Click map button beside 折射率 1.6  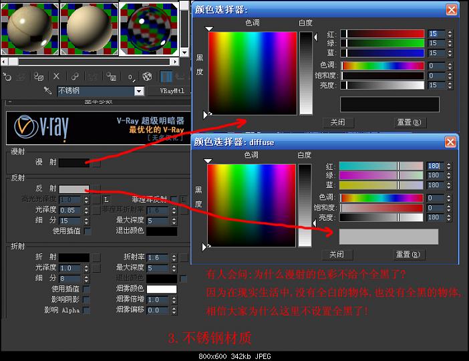coord(184,257)
